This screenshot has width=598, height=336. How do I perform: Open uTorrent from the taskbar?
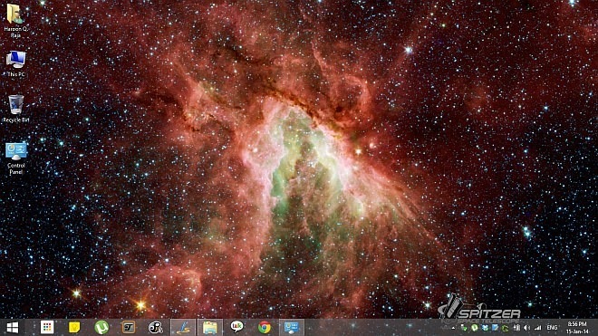101,327
